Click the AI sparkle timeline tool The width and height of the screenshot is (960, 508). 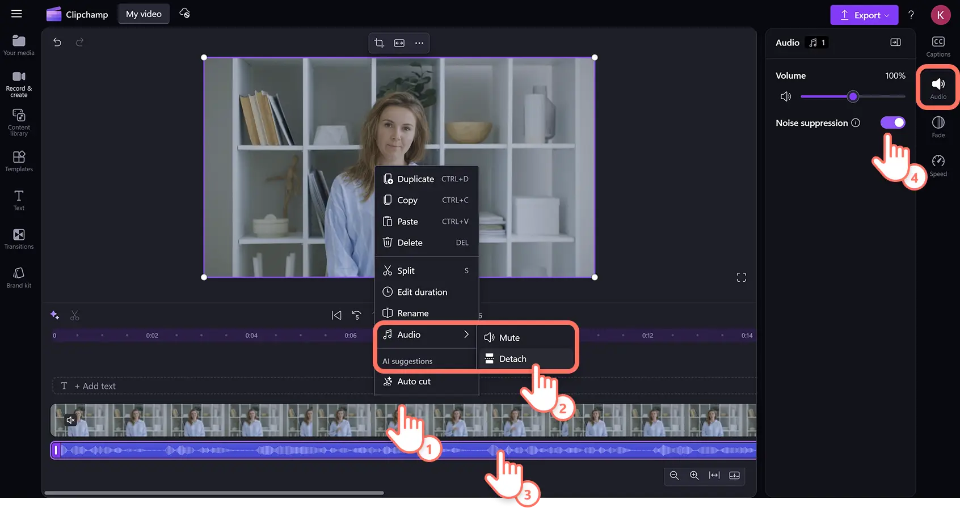click(x=55, y=315)
